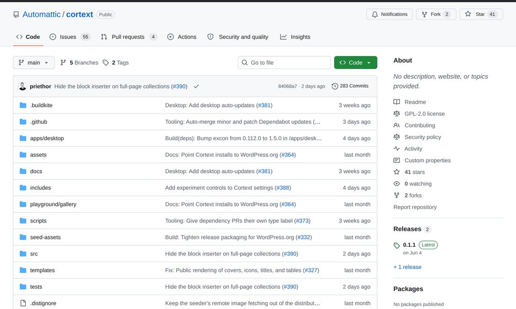The image size is (516, 309).
Task: Click the 2 forks link
Action: tap(413, 195)
